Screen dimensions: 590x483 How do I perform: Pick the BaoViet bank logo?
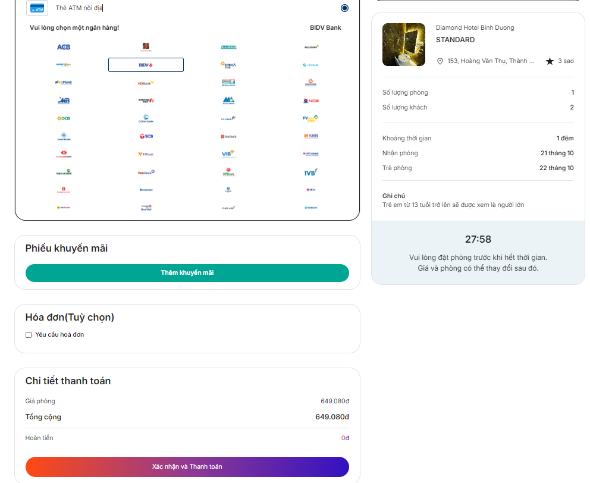point(146,208)
